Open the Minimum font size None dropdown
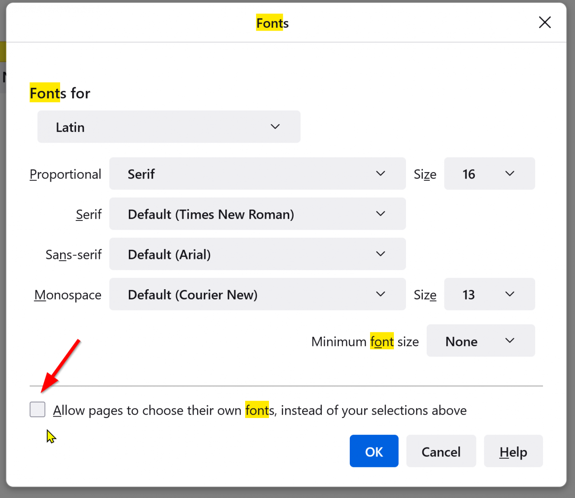This screenshot has width=575, height=498. click(x=480, y=341)
